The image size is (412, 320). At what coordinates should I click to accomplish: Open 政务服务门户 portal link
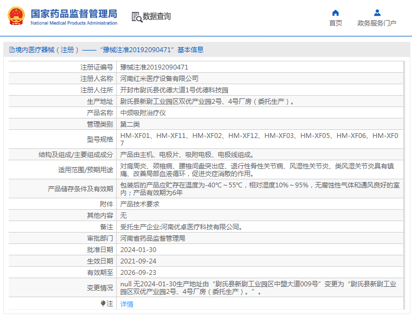click(377, 23)
